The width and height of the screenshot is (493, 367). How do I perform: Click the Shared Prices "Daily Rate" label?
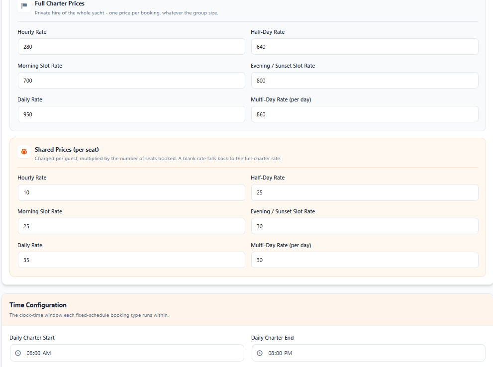coord(30,245)
